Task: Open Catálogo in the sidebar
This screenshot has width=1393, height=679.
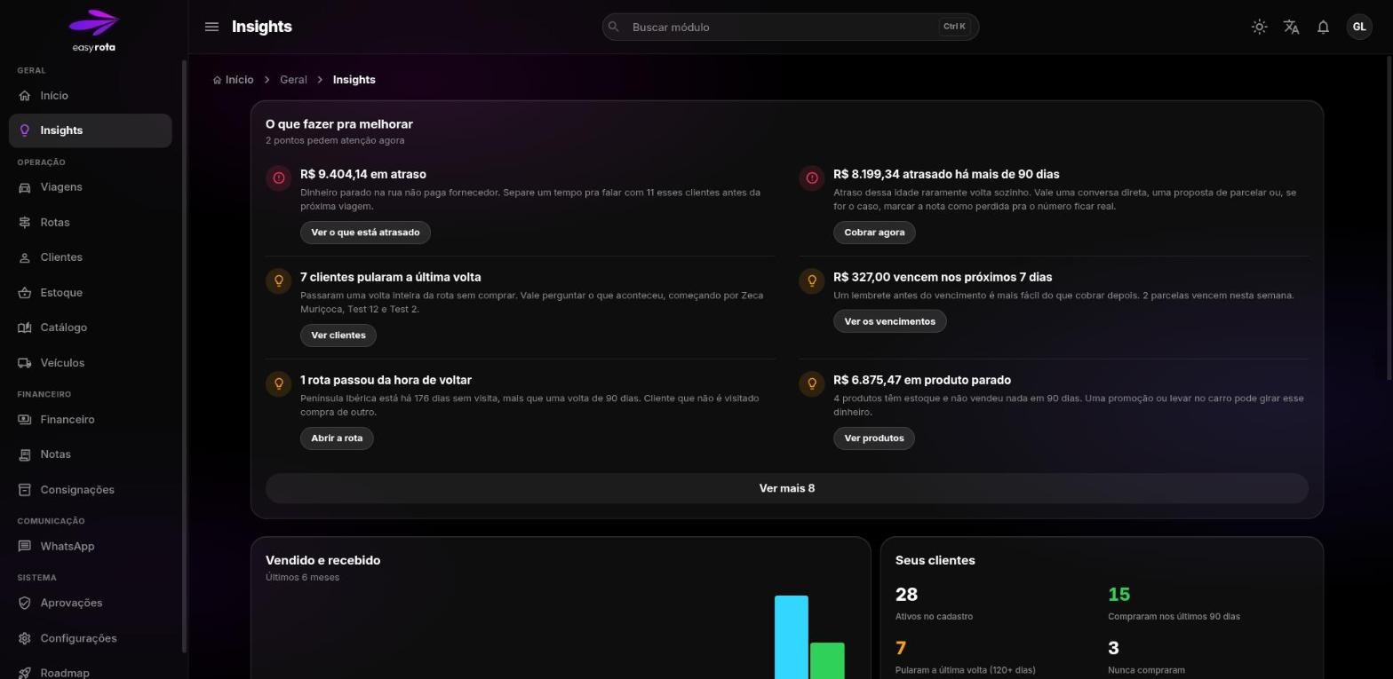Action: (90, 328)
